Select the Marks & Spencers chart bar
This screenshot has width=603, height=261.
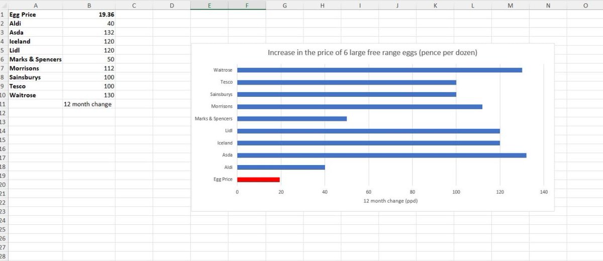pos(292,118)
